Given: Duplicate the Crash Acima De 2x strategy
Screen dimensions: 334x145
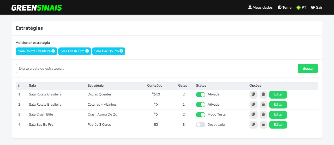Looking at the screenshot, I should pos(253,114).
